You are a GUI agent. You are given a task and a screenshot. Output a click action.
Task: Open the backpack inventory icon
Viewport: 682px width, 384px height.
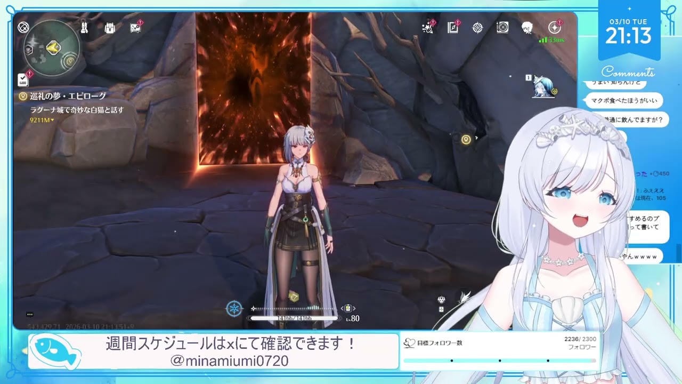(x=110, y=28)
